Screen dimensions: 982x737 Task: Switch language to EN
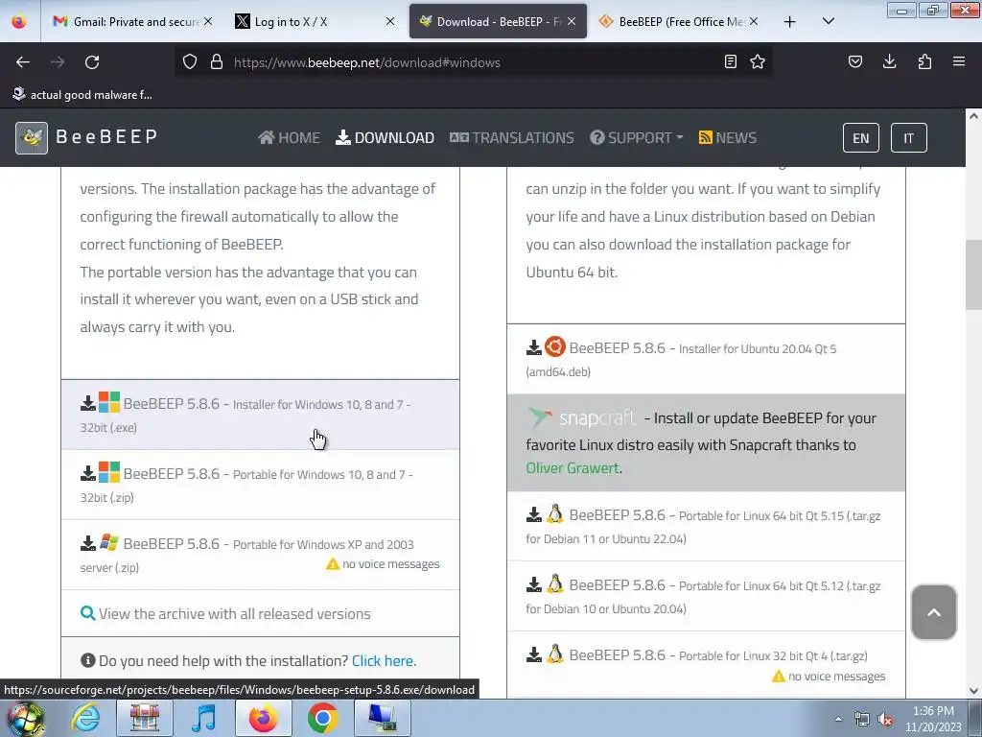click(x=861, y=138)
